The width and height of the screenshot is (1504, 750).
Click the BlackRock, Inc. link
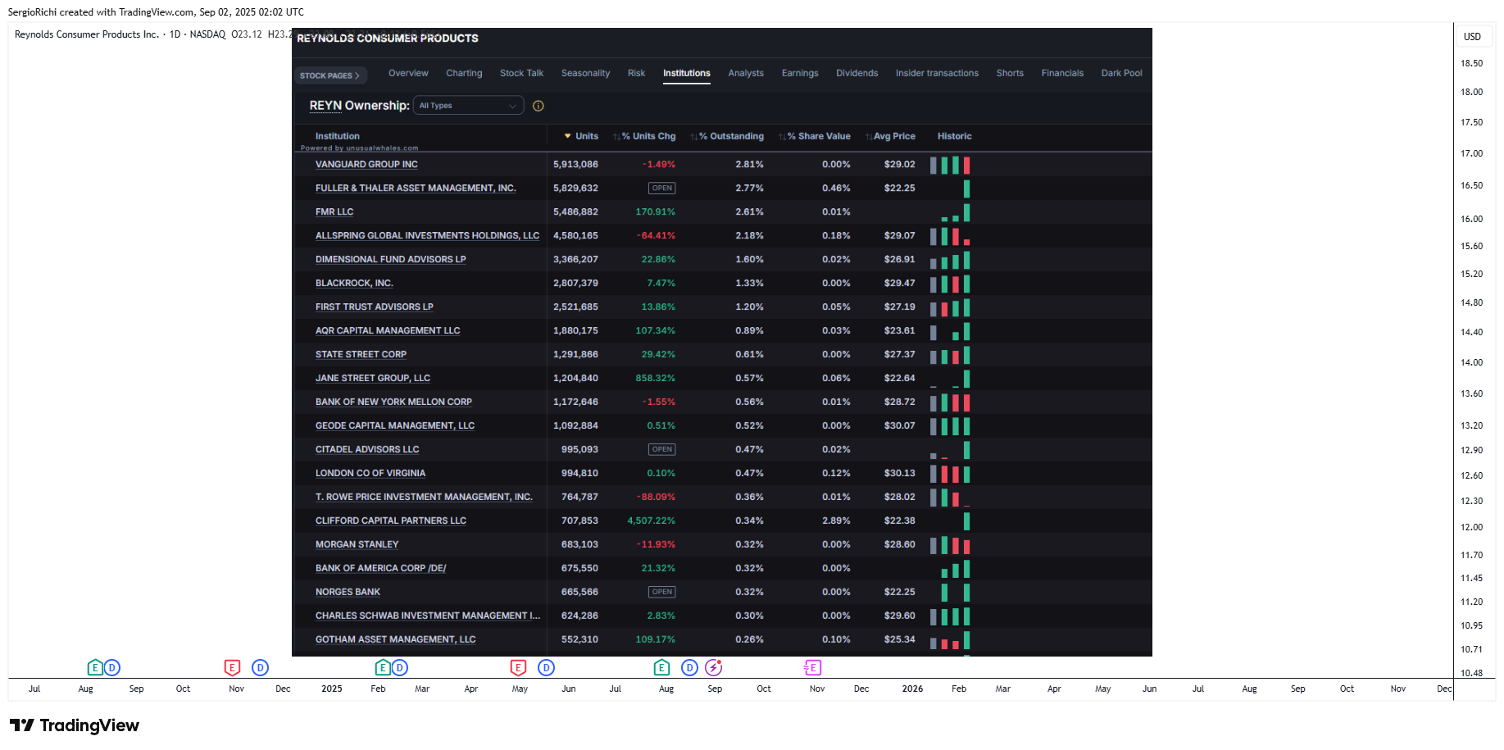(x=354, y=284)
